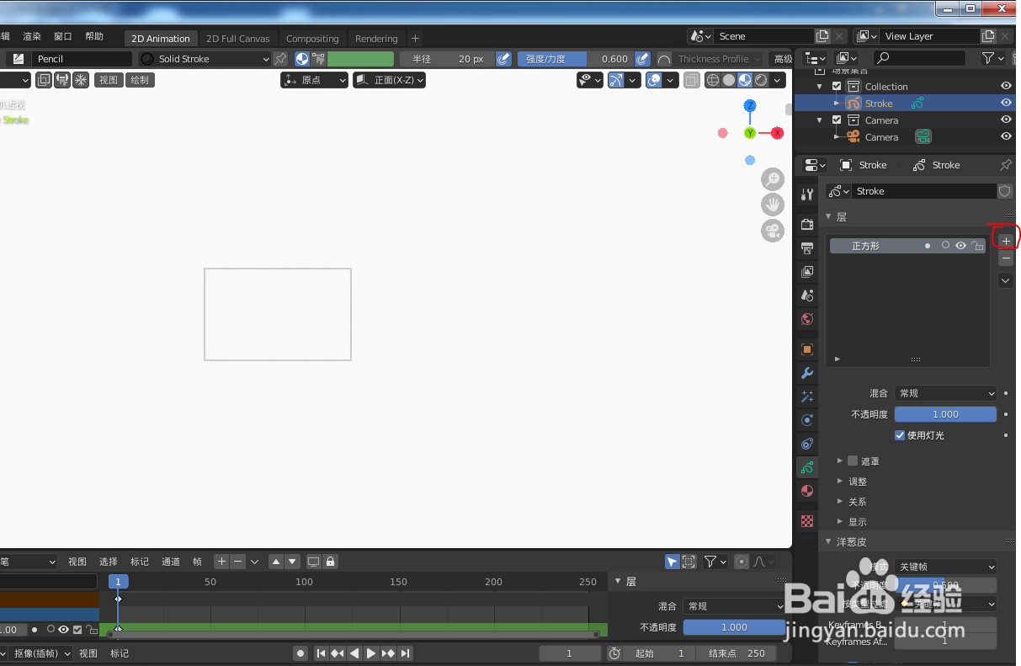
Task: Add a new grease pencil layer
Action: 1006,241
